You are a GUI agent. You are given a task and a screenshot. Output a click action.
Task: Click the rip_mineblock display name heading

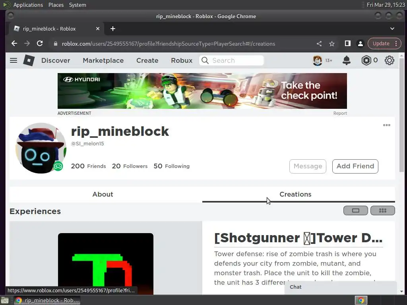[x=120, y=131]
